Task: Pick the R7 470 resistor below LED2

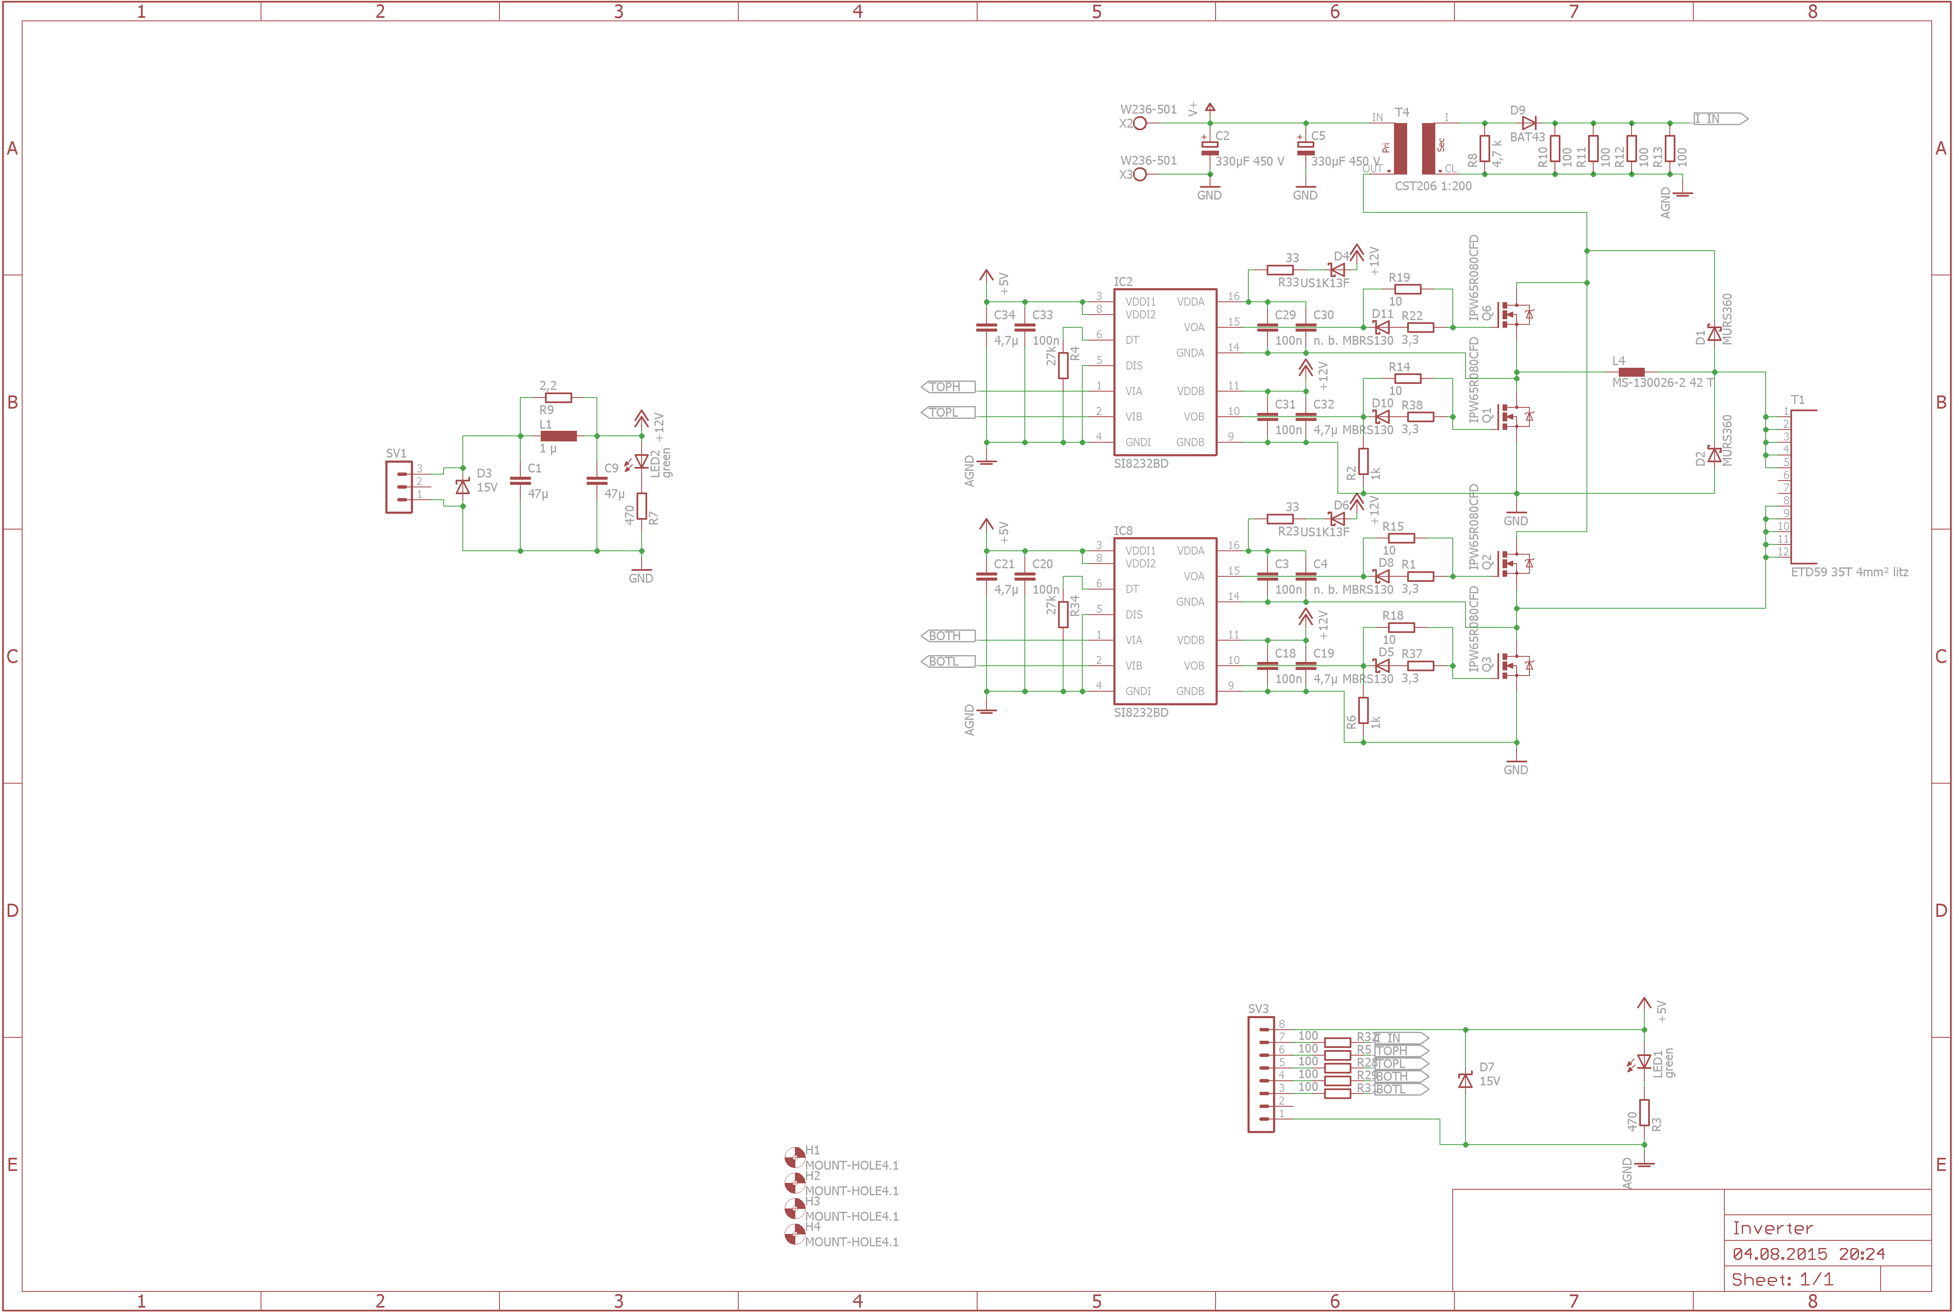Action: (641, 506)
